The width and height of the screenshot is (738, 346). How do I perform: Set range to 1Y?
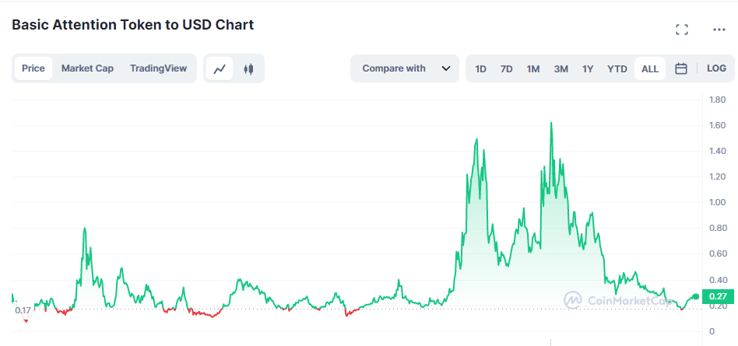[x=588, y=69]
